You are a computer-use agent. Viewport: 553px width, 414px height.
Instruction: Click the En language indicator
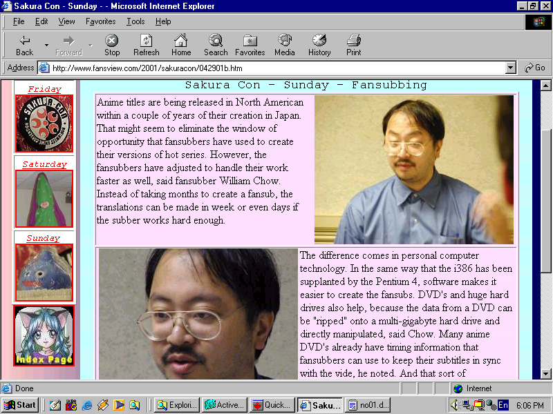point(503,405)
